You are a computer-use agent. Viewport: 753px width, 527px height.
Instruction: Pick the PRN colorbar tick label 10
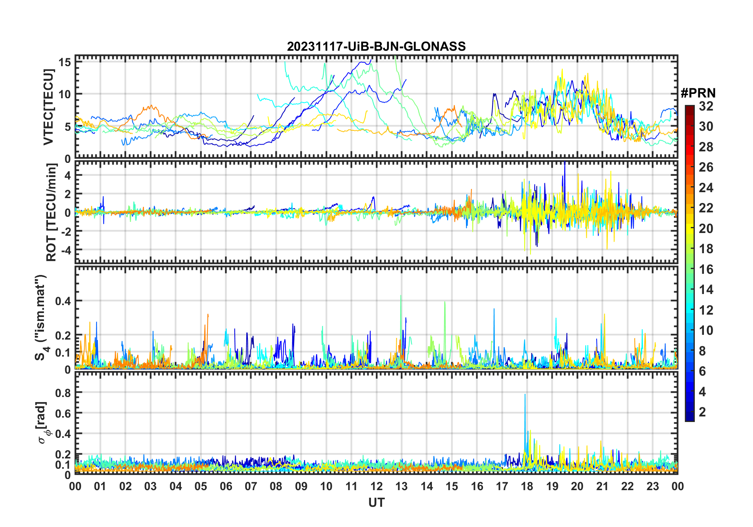point(706,330)
